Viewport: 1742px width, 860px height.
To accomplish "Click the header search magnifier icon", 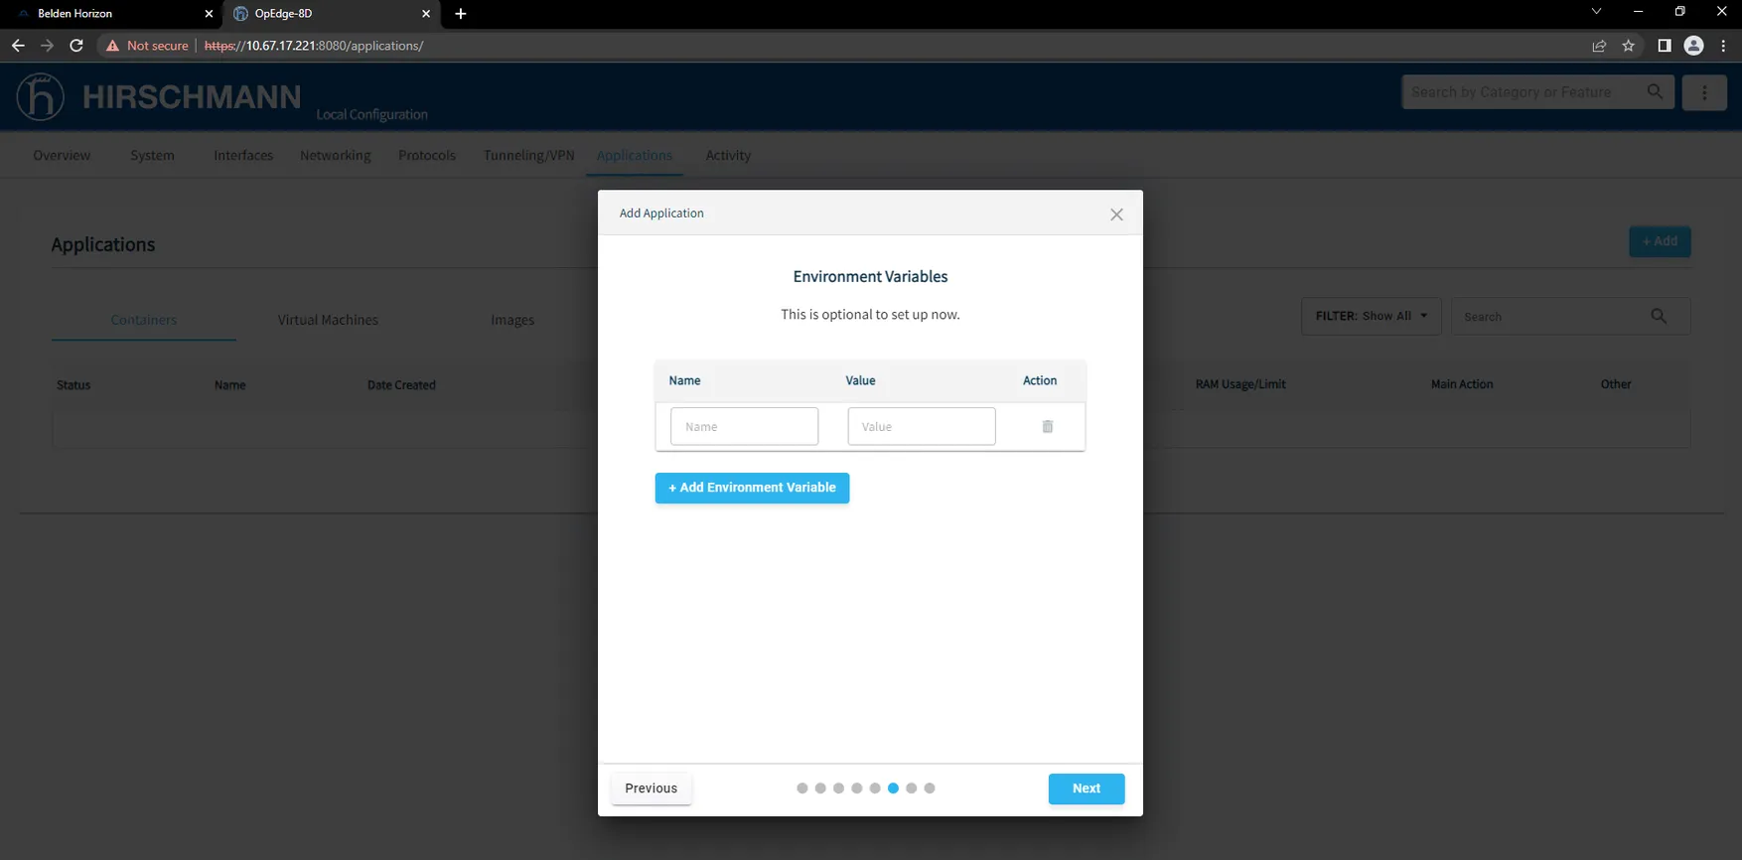I will 1655,91.
